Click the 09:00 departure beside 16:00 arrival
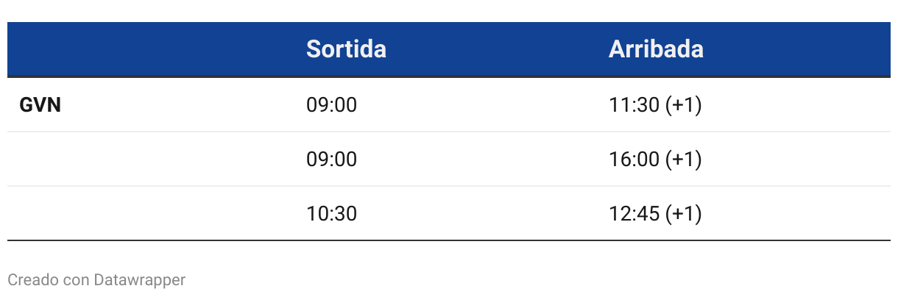 (x=331, y=160)
